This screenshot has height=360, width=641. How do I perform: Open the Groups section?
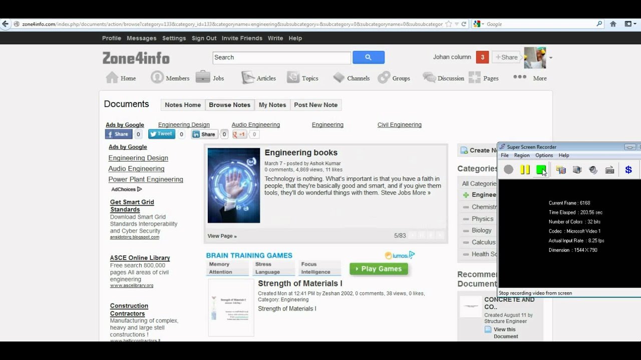pyautogui.click(x=394, y=78)
